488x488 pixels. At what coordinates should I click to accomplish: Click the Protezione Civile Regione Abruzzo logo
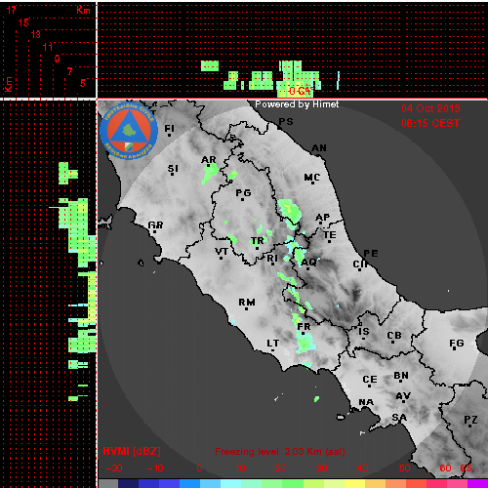(x=129, y=131)
